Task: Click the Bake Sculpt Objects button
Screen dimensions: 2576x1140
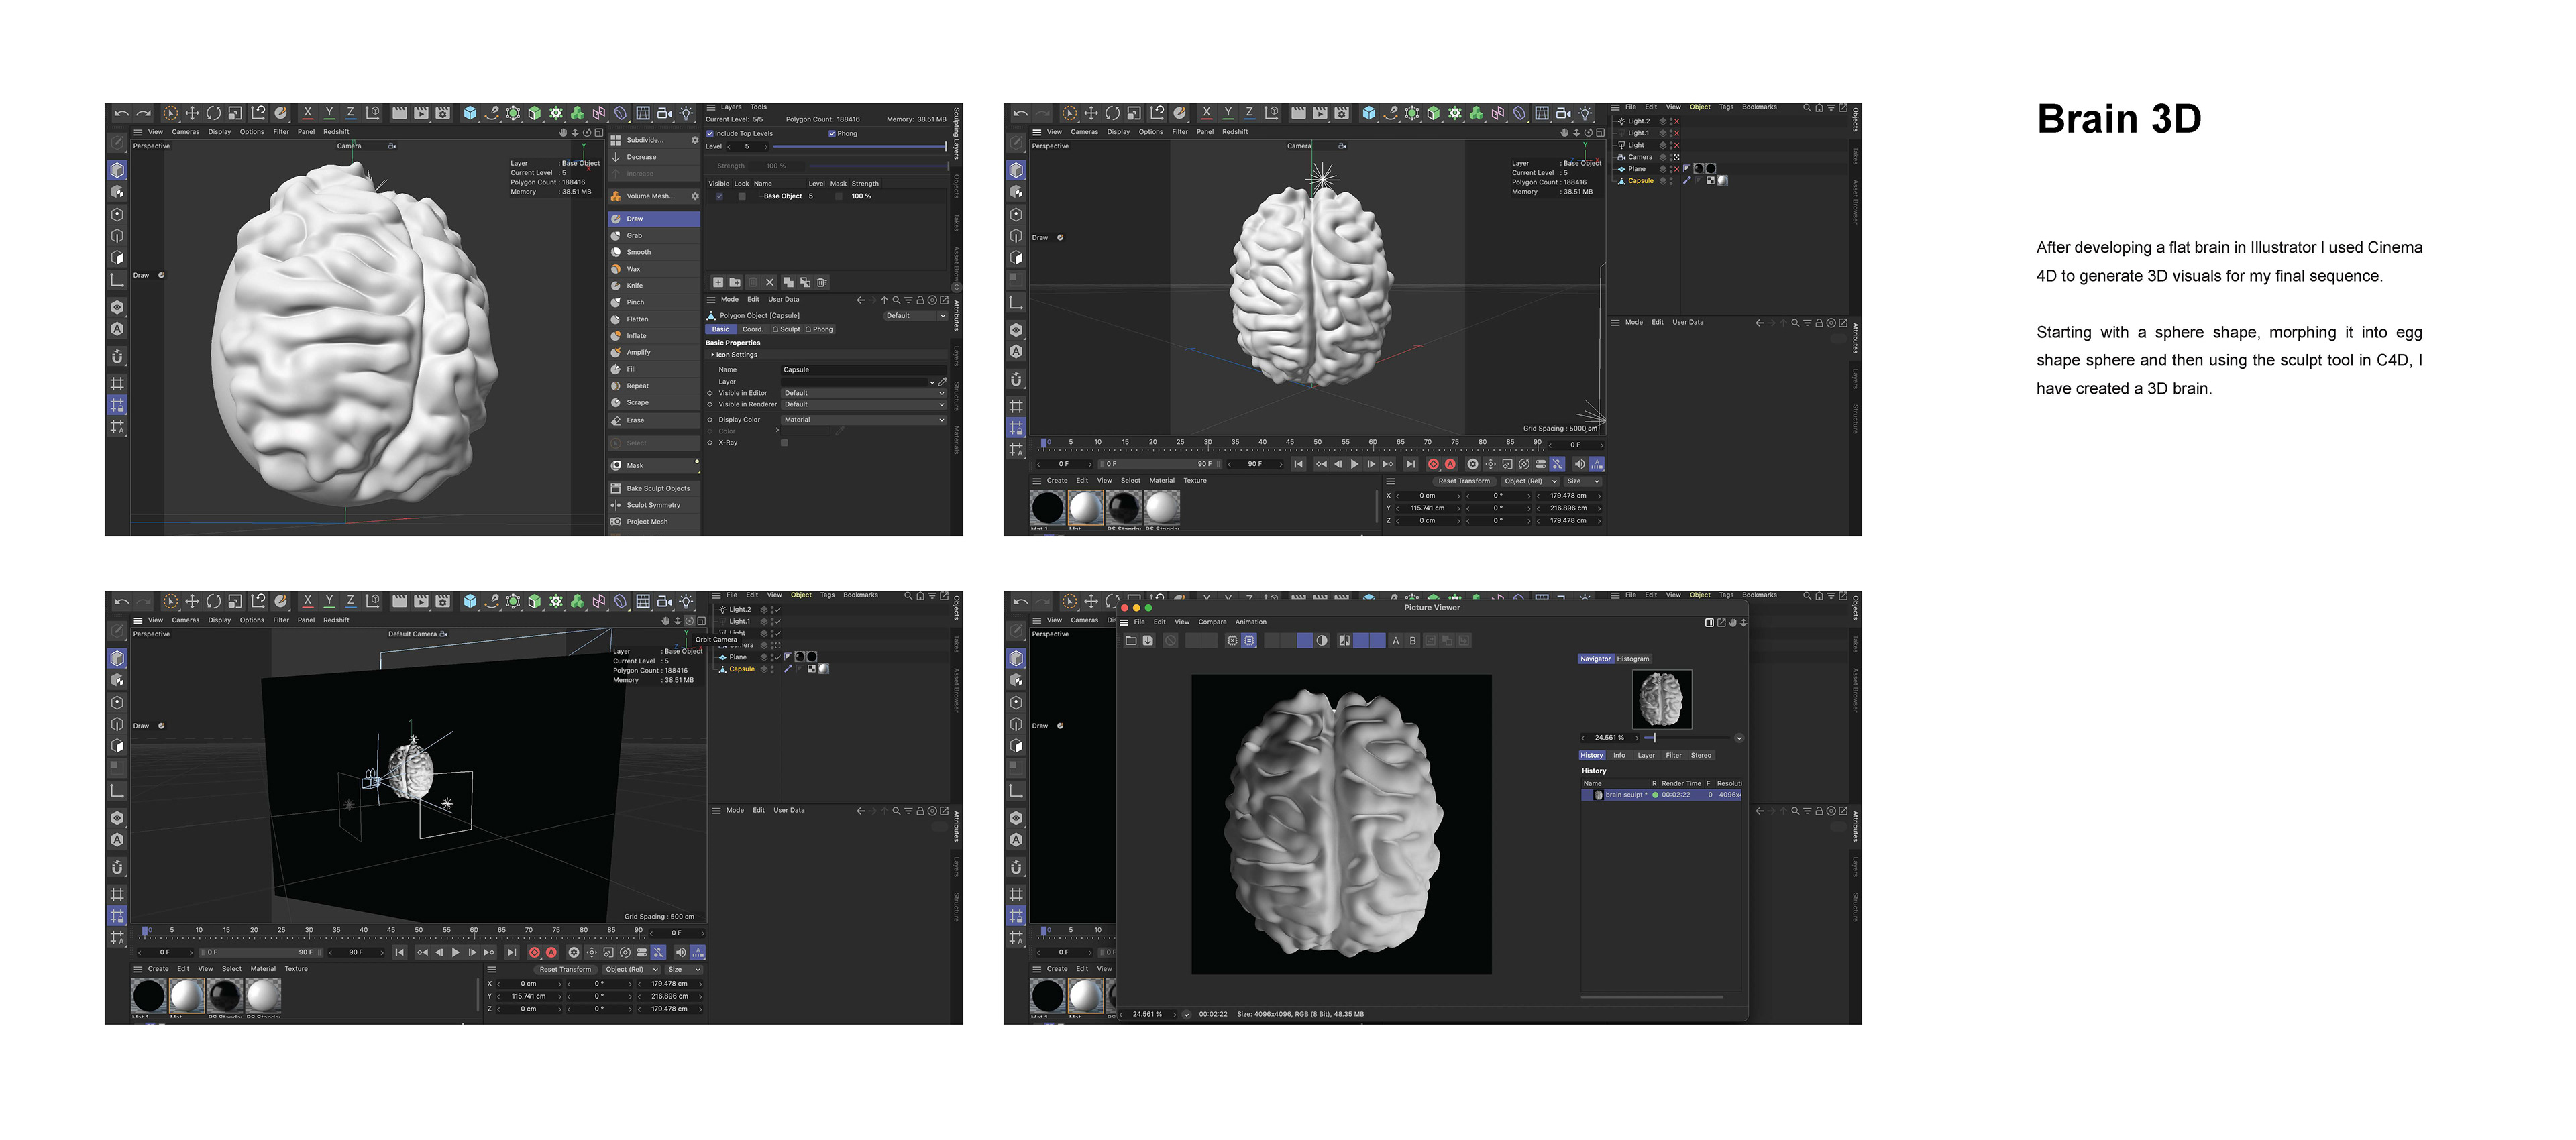Action: tap(657, 488)
